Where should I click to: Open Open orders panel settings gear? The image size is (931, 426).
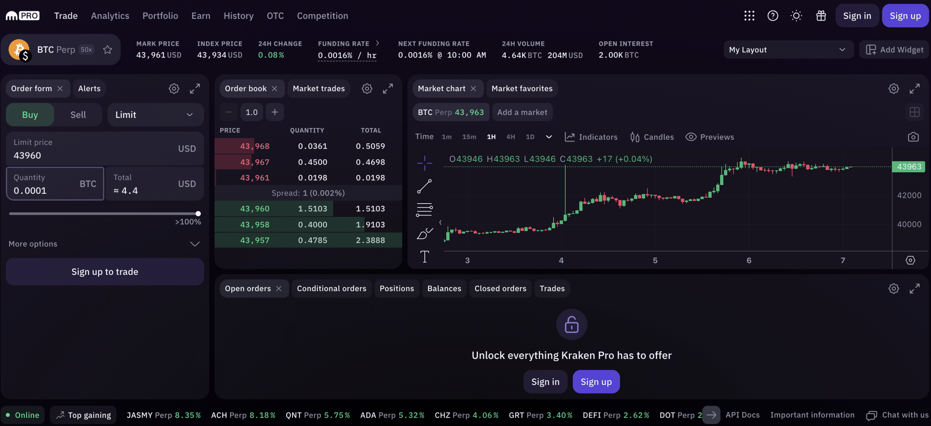[894, 289]
